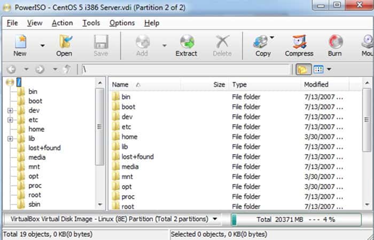This screenshot has width=374, height=240.
Task: Click the Add files toolbar icon
Action: point(143,42)
